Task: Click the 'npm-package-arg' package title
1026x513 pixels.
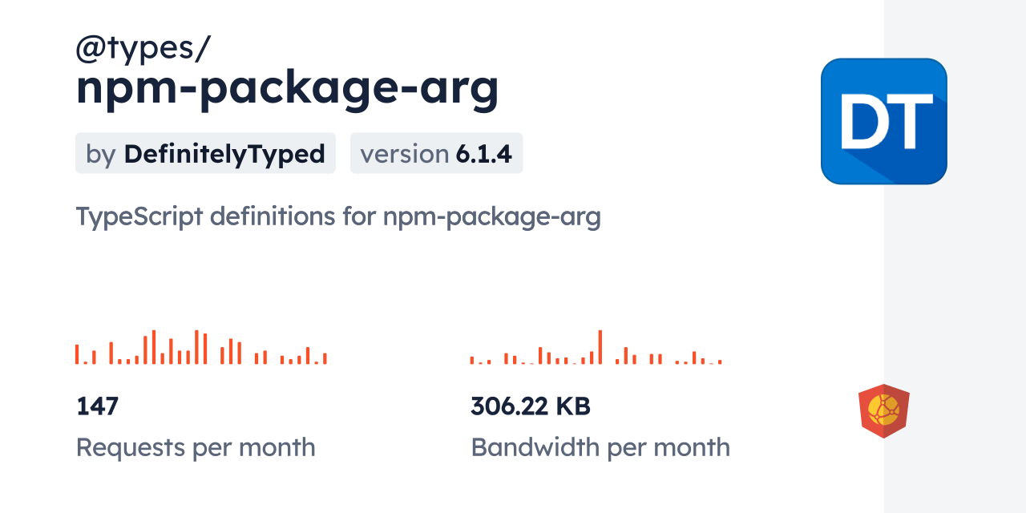Action: 287,87
